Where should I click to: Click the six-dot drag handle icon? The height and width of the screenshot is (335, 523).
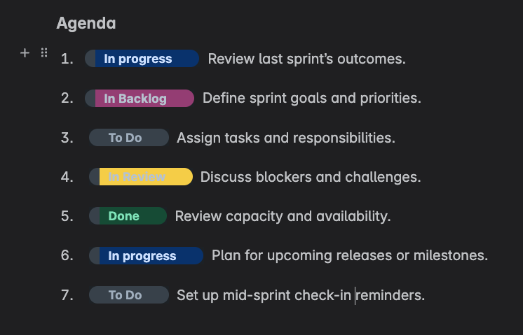44,52
